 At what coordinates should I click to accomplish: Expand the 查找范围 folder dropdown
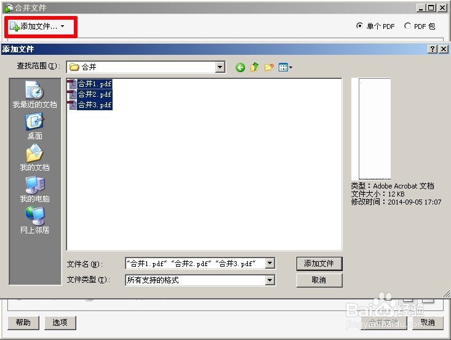(220, 67)
